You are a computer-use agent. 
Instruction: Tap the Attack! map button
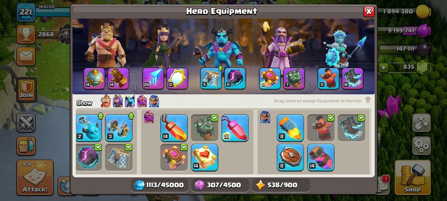pos(35,178)
